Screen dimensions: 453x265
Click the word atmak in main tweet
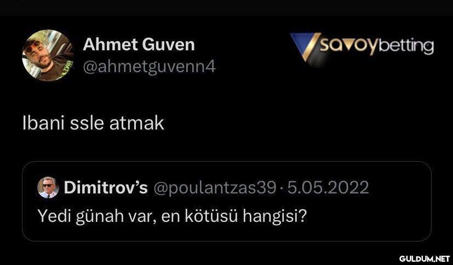(x=136, y=123)
